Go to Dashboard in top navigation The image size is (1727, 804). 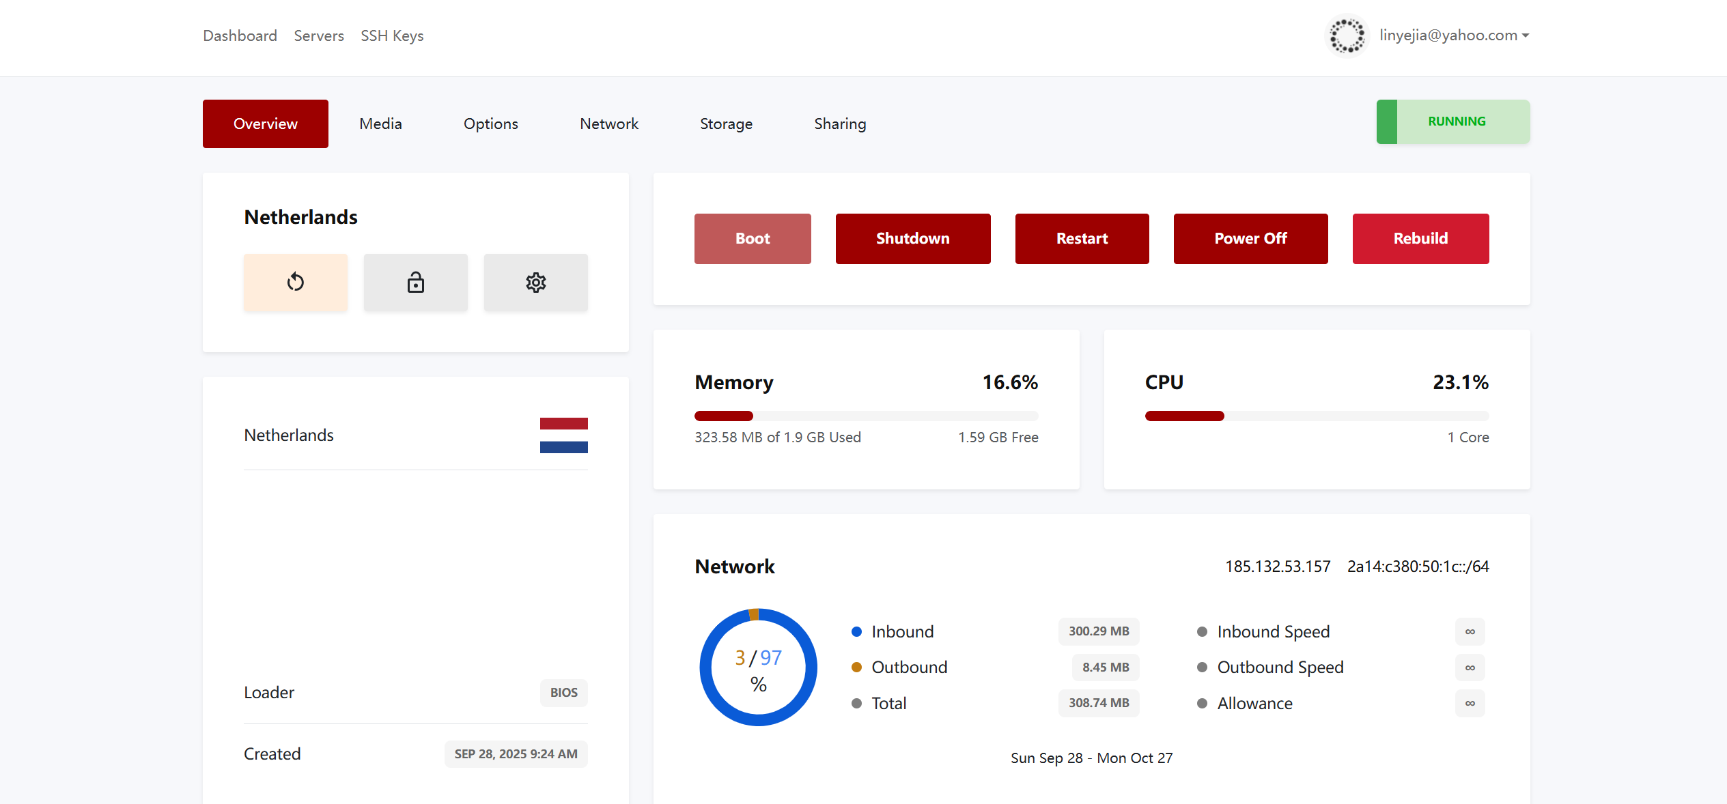point(240,35)
